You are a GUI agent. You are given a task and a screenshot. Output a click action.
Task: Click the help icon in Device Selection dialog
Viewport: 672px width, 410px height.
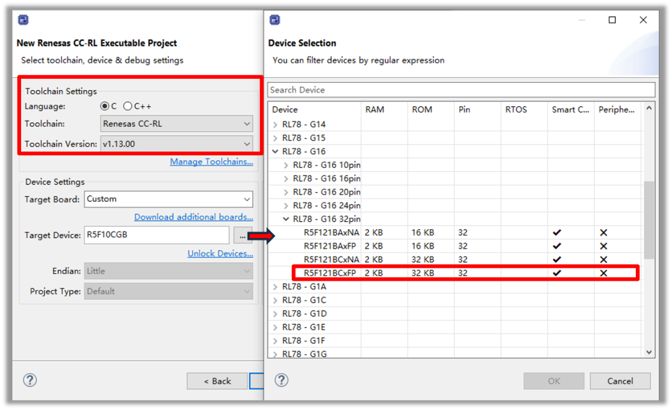click(x=281, y=380)
